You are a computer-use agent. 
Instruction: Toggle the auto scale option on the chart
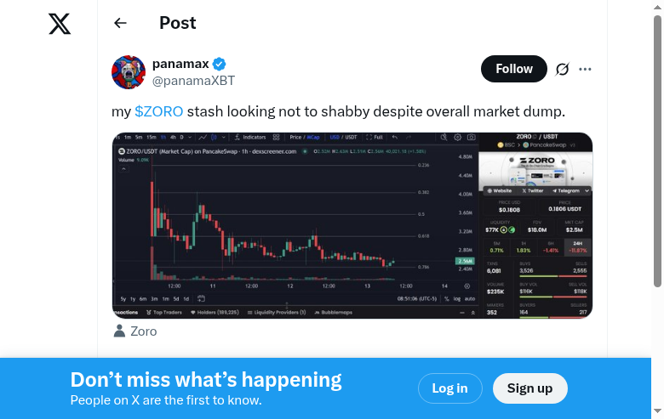click(469, 298)
